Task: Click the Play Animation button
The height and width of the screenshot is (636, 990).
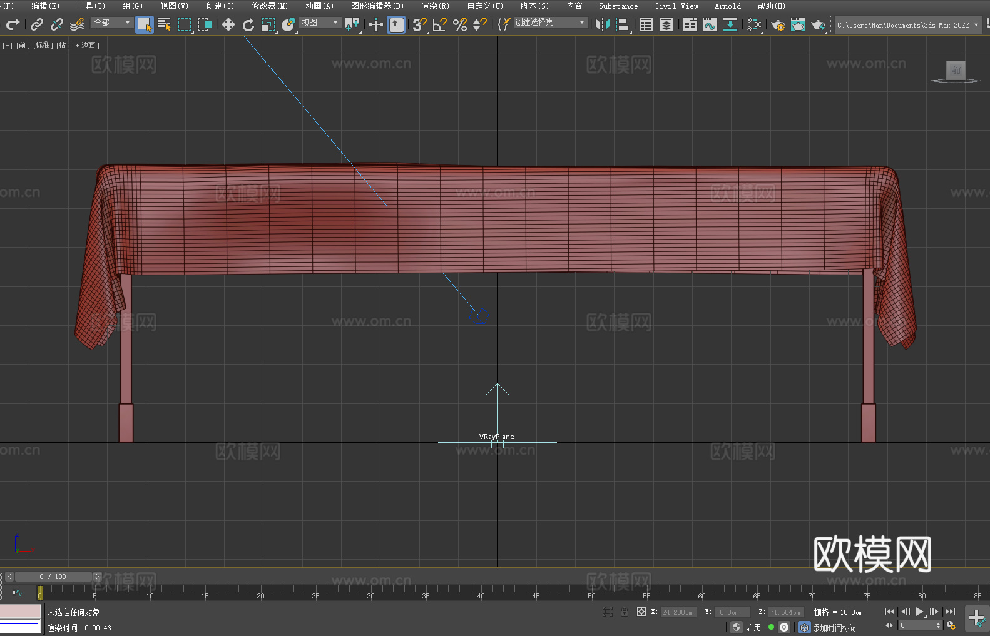Action: tap(919, 612)
